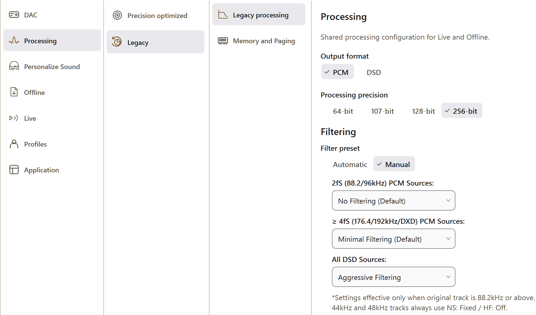Click the Processing waveform icon
Image resolution: width=536 pixels, height=315 pixels.
(x=14, y=40)
